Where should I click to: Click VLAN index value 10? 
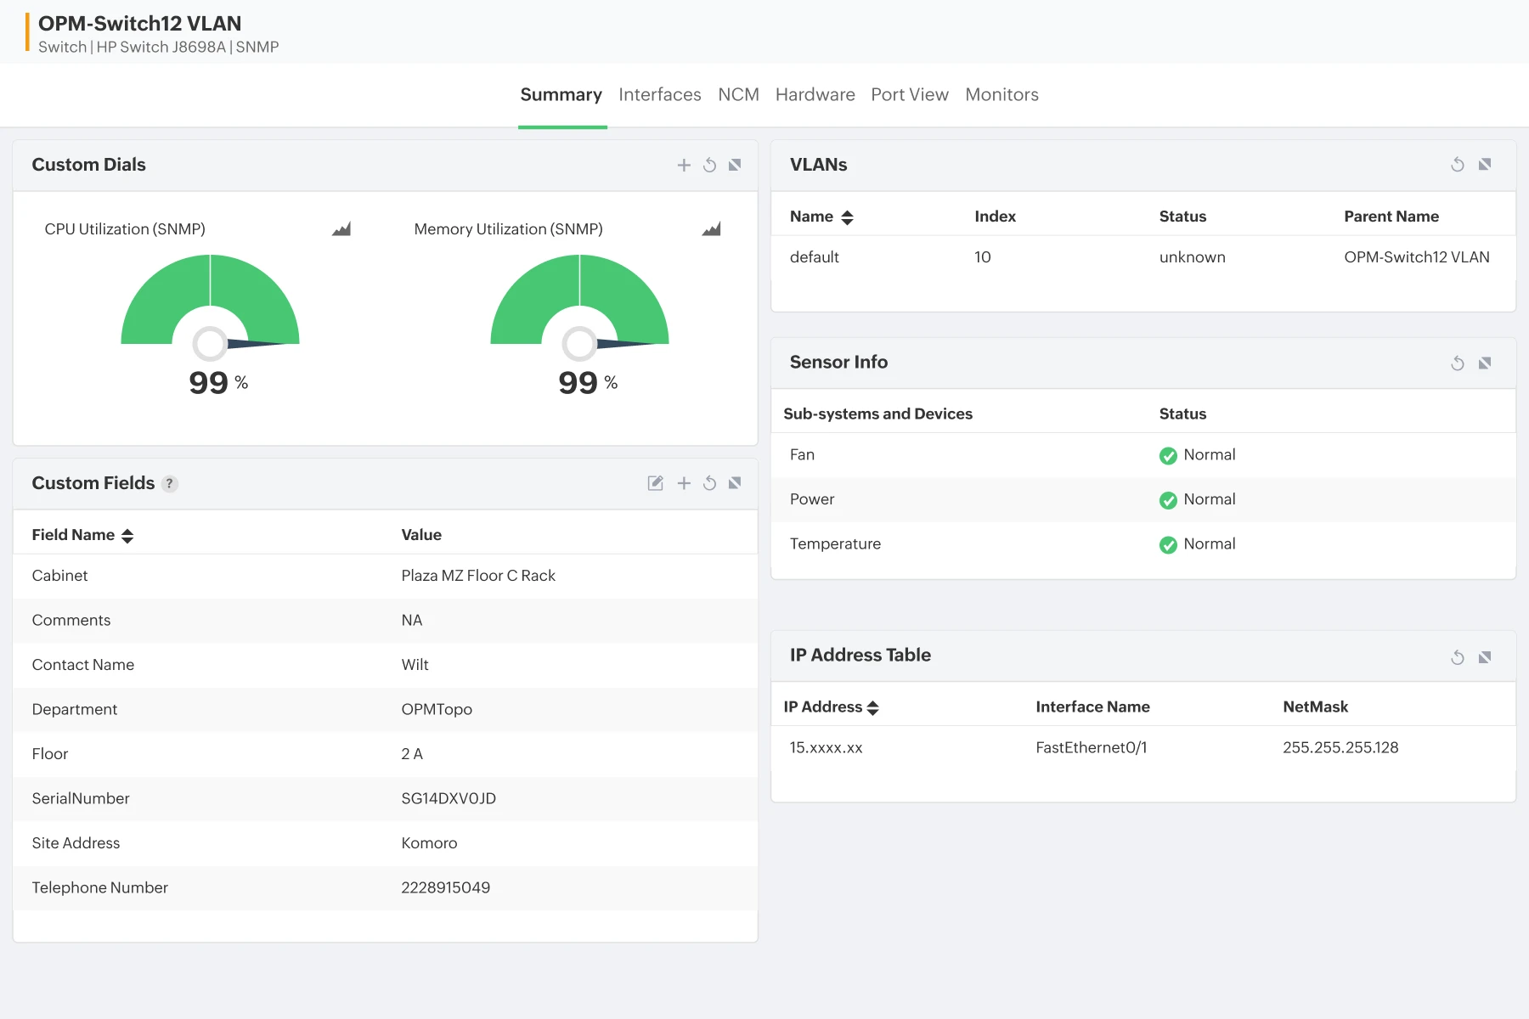pyautogui.click(x=983, y=257)
